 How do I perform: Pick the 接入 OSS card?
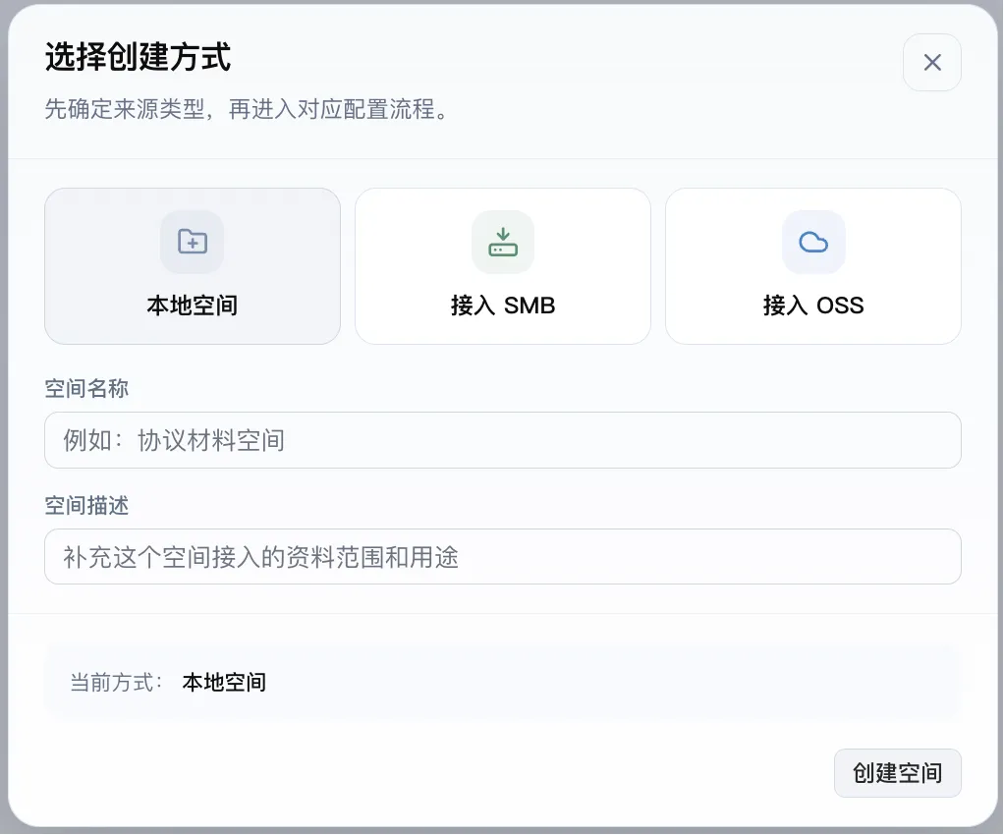coord(813,266)
